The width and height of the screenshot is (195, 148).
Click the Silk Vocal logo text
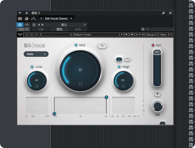(x=34, y=46)
